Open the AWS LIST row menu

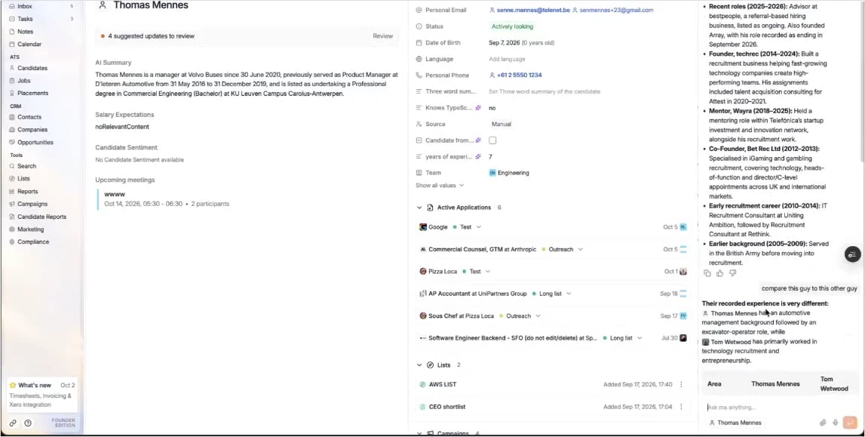(681, 385)
